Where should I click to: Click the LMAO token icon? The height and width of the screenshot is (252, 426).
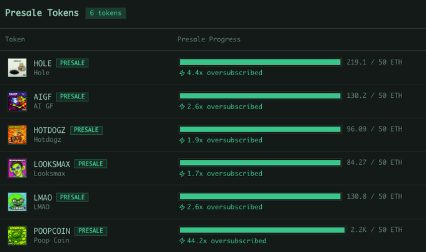point(17,202)
